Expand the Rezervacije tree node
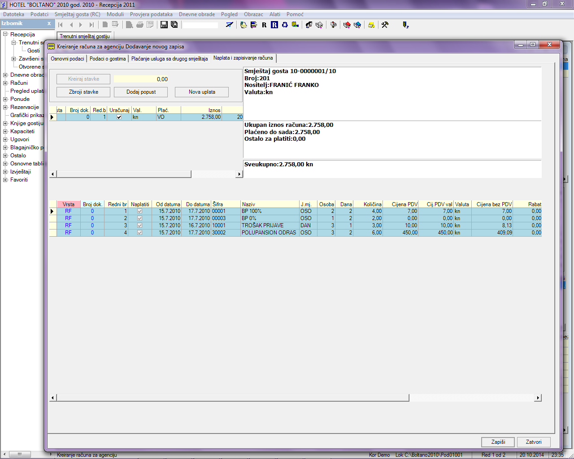Screen dimensions: 574x459 tap(5, 107)
